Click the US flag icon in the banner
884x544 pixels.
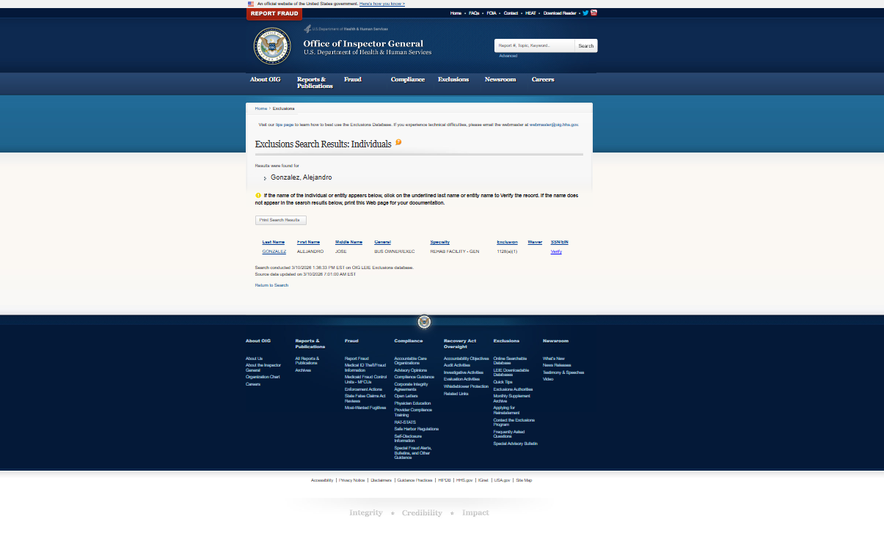[251, 4]
